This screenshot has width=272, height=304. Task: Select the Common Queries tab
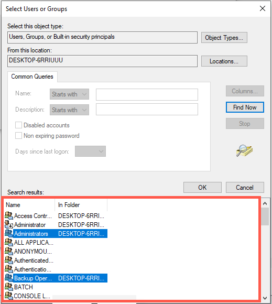[32, 77]
